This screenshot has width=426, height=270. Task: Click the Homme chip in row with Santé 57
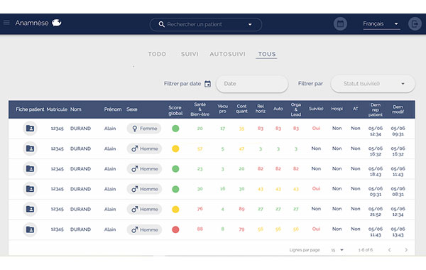coord(144,148)
